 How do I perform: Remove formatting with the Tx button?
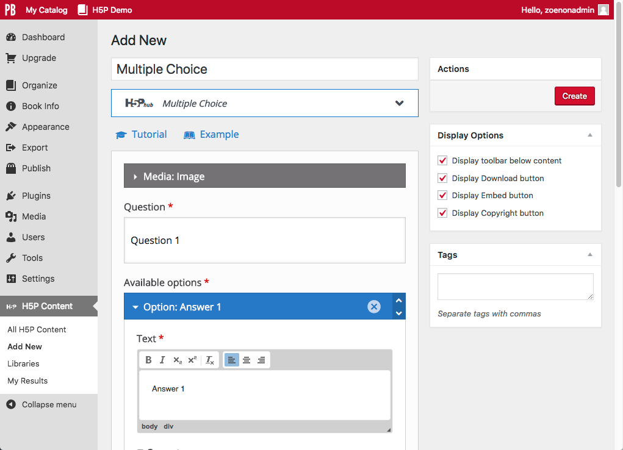click(209, 360)
